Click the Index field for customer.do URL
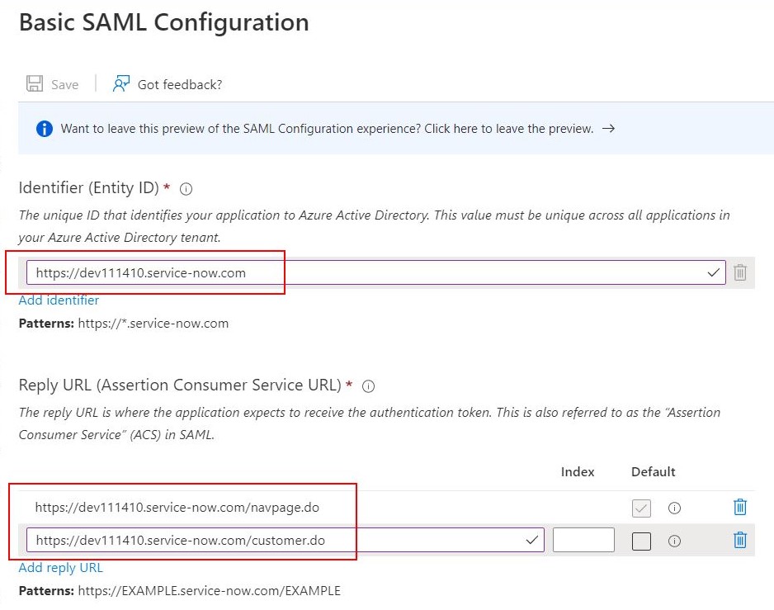Viewport: 774px width, 610px height. tap(583, 540)
